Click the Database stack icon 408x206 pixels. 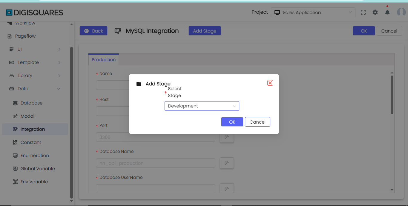pos(15,103)
